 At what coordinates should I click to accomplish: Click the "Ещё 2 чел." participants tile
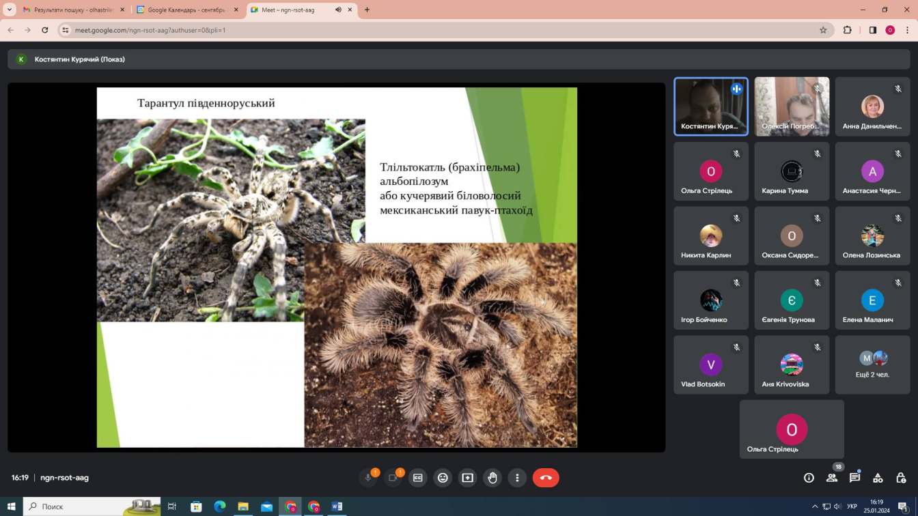coord(872,364)
